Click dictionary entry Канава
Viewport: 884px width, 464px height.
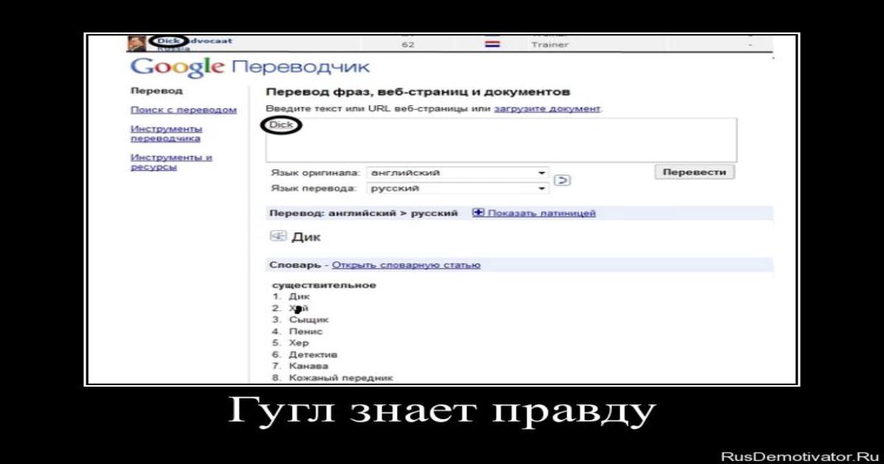[309, 366]
